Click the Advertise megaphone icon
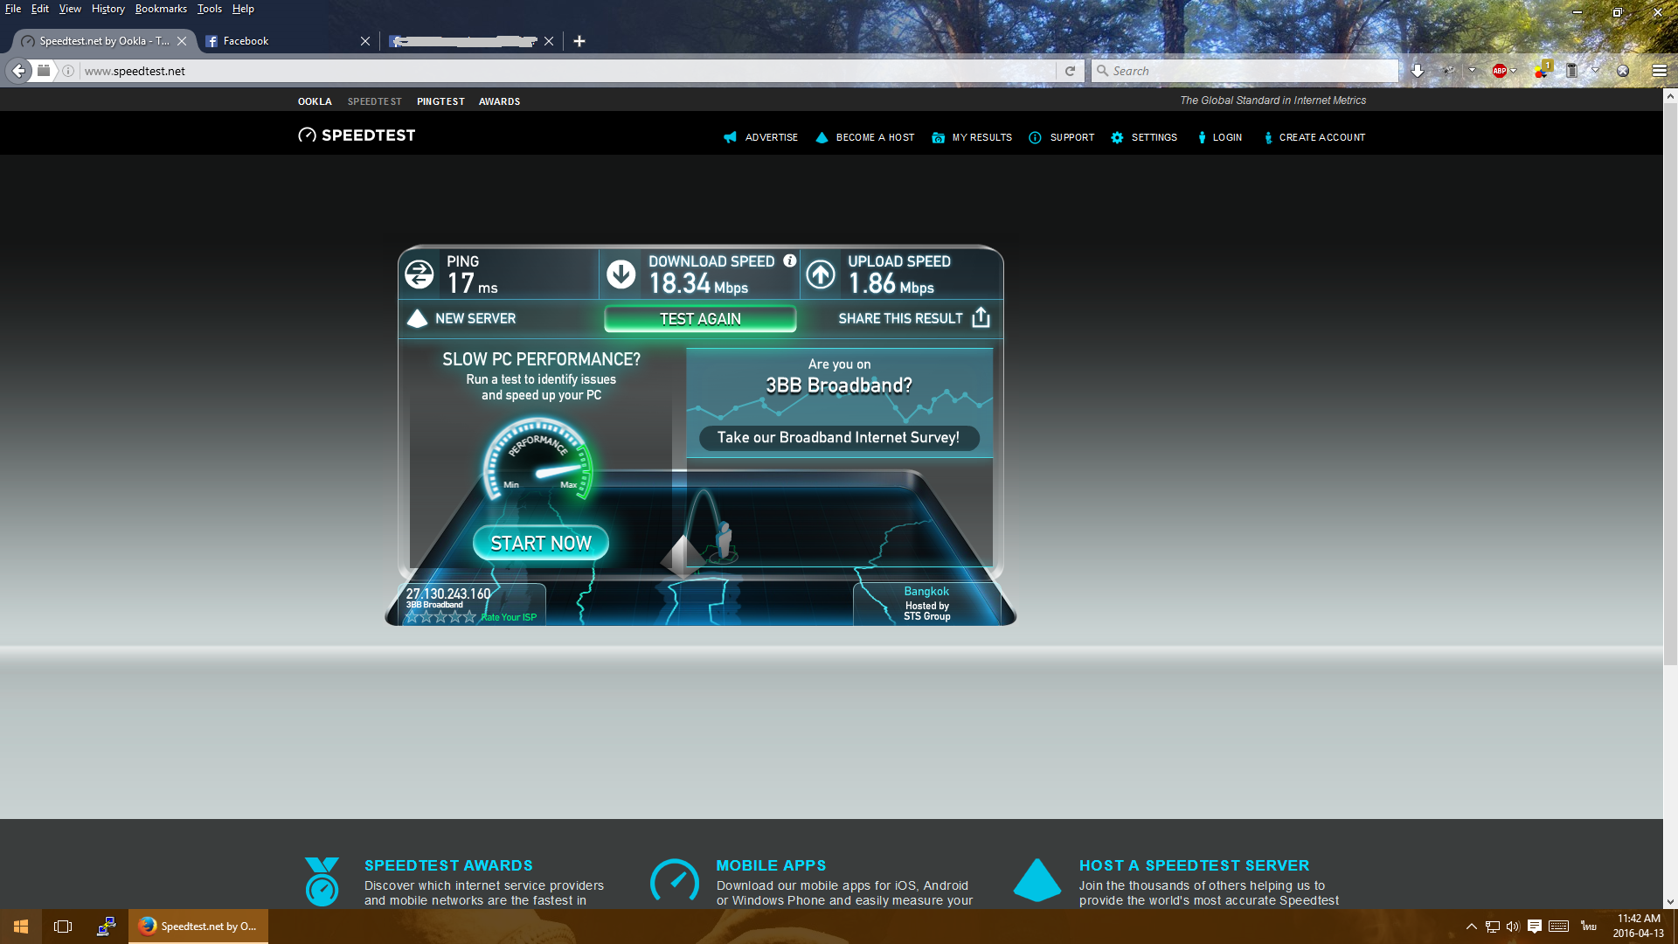Image resolution: width=1678 pixels, height=944 pixels. pyautogui.click(x=730, y=137)
